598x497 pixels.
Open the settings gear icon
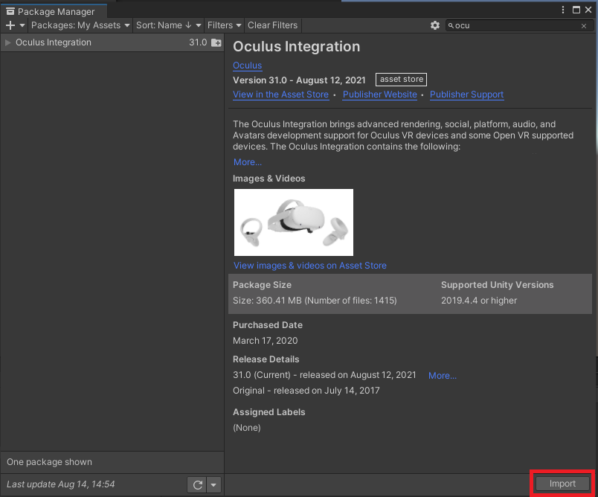(435, 25)
